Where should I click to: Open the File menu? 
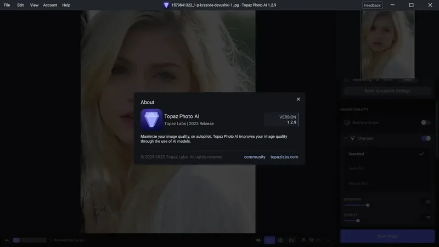7,5
